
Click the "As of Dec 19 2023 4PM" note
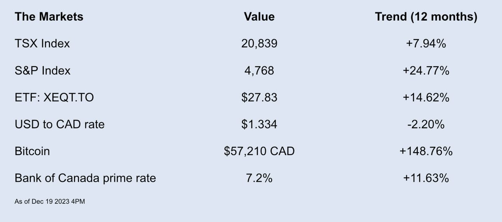(50, 201)
